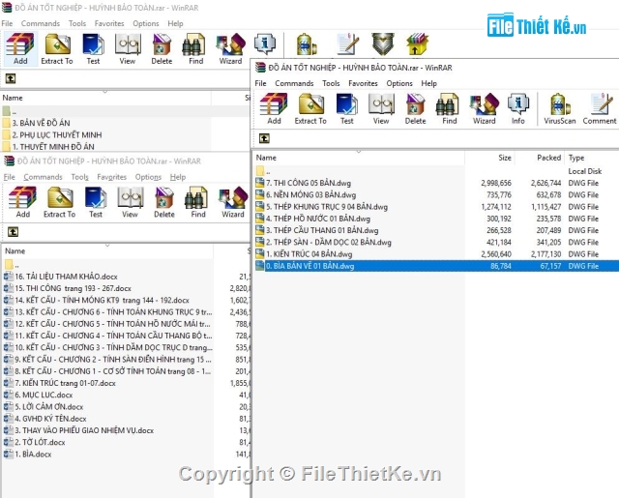The height and width of the screenshot is (498, 619).
Task: Click Add icon in the DWG files window
Action: pyautogui.click(x=274, y=109)
